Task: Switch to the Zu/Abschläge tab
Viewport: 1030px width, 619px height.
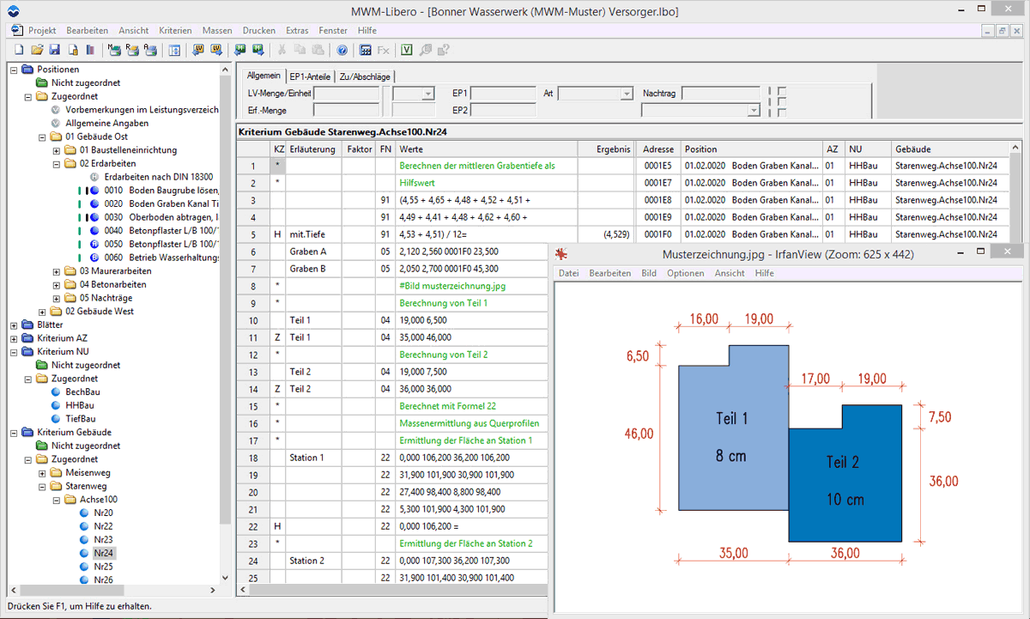Action: tap(365, 76)
